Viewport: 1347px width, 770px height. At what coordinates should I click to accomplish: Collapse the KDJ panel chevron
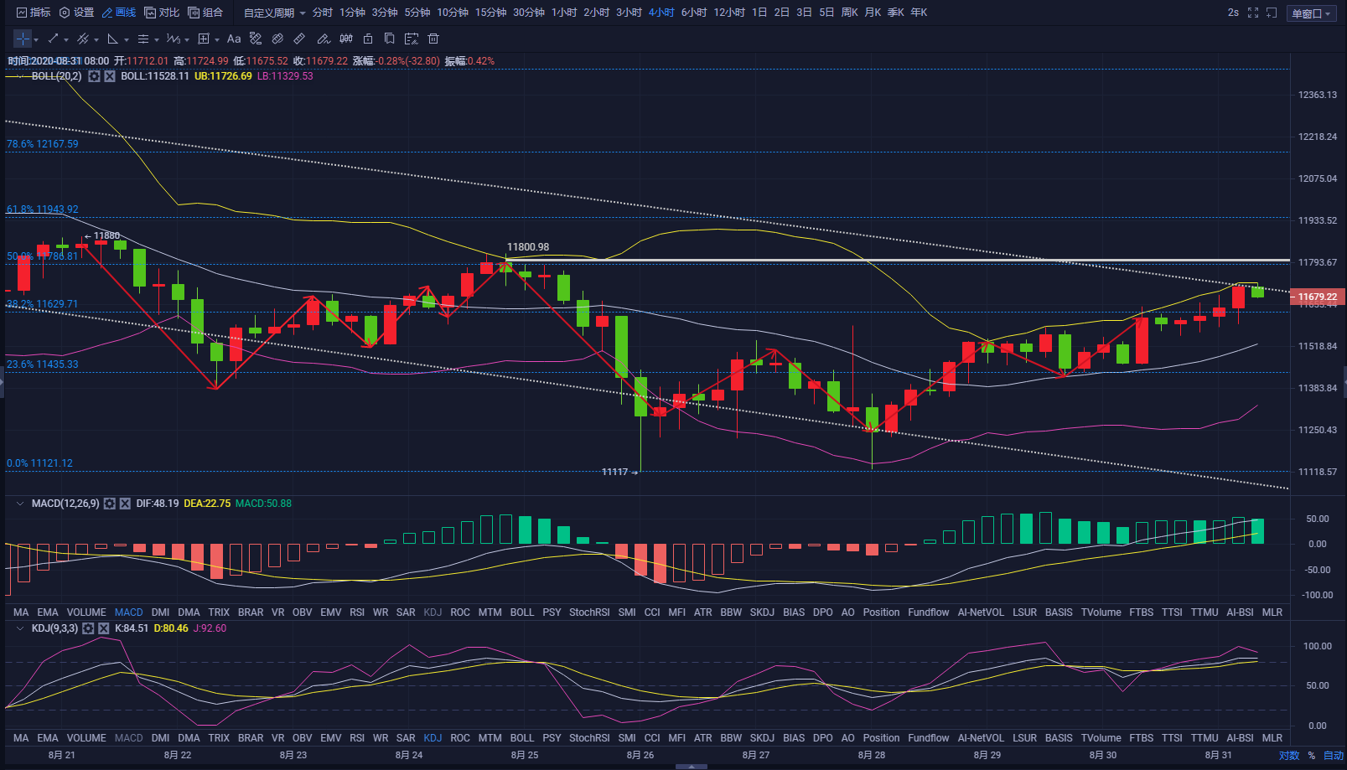coord(20,628)
